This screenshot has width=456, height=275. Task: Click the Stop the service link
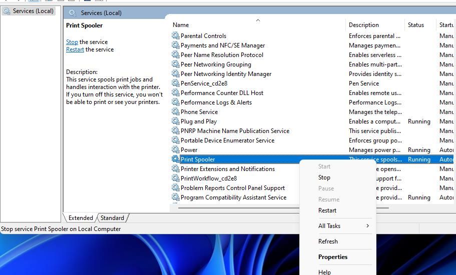pos(72,42)
